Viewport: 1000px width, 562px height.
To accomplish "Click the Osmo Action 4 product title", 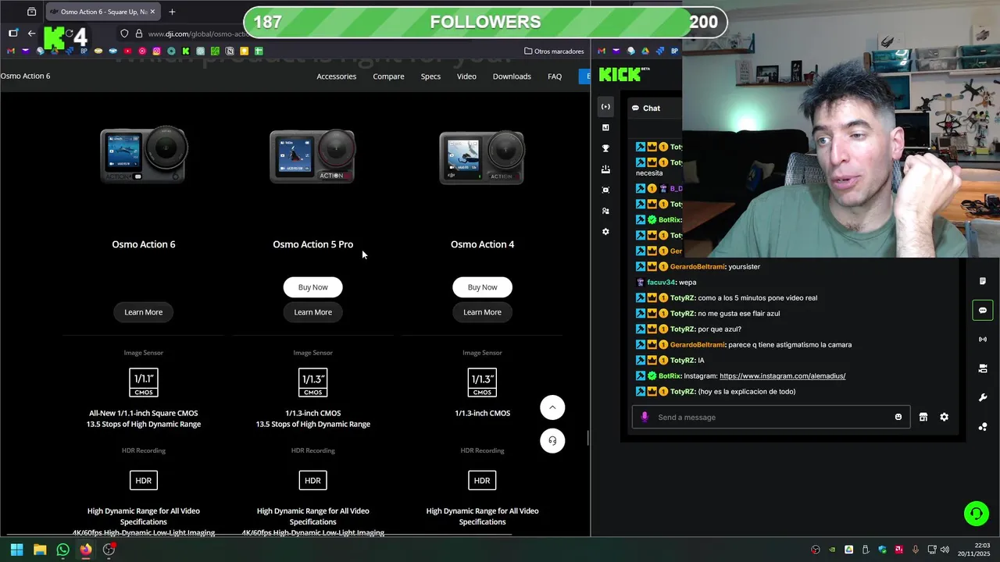I will pos(482,244).
